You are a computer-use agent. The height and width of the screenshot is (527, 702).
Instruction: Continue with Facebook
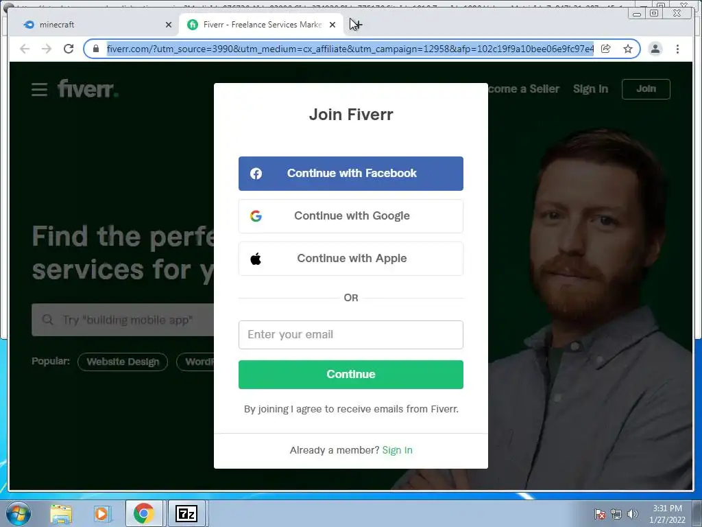click(350, 174)
